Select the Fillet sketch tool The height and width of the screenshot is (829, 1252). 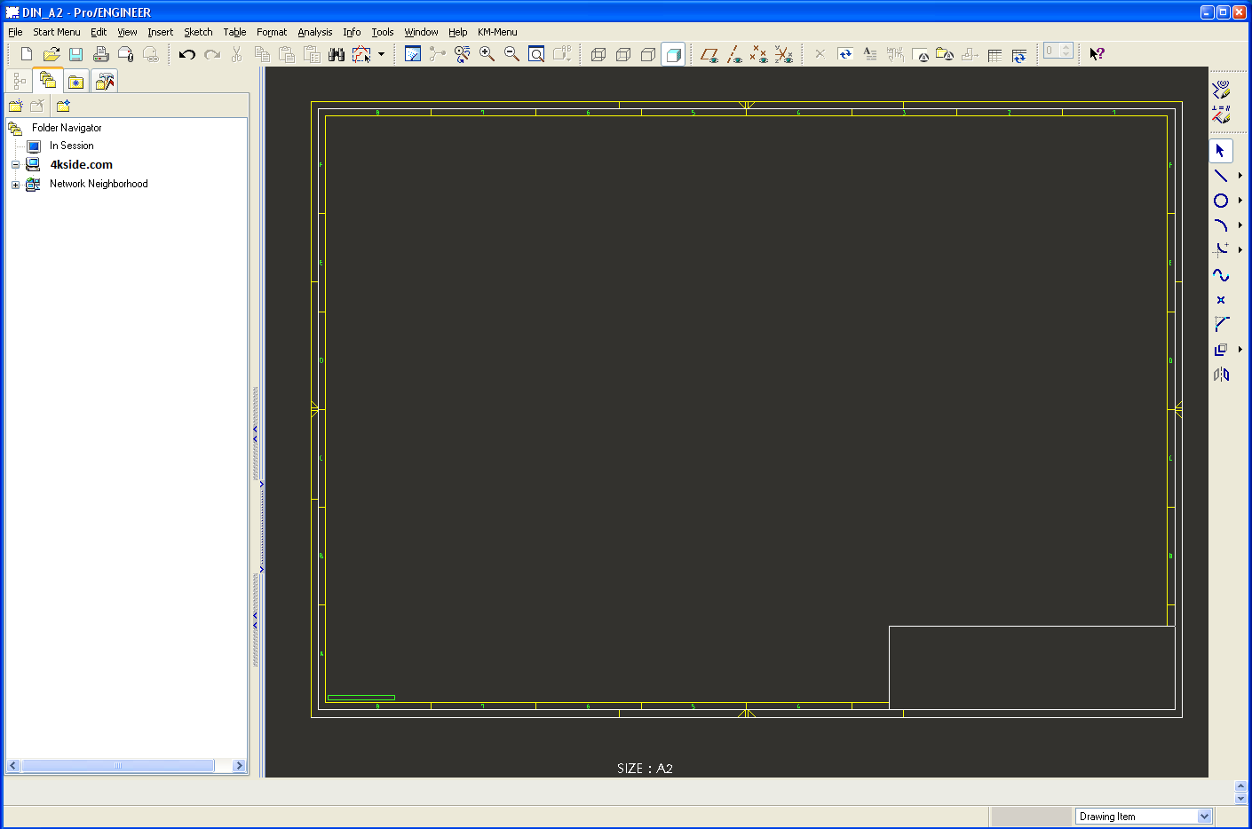(x=1221, y=250)
